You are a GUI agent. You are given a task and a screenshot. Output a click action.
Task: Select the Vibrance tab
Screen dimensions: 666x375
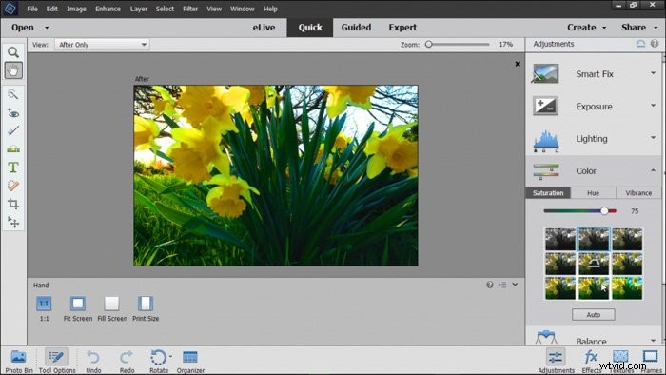pyautogui.click(x=638, y=193)
